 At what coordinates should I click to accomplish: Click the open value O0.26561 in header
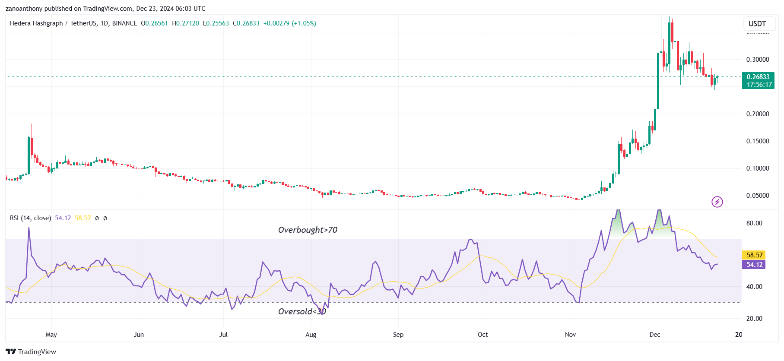(x=154, y=23)
